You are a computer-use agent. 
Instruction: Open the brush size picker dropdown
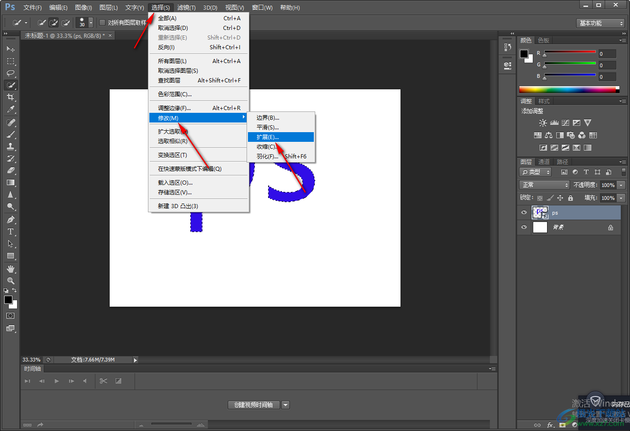click(x=91, y=23)
